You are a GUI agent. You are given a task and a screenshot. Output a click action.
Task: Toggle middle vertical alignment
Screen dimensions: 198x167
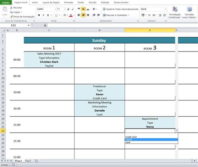pyautogui.click(x=83, y=9)
